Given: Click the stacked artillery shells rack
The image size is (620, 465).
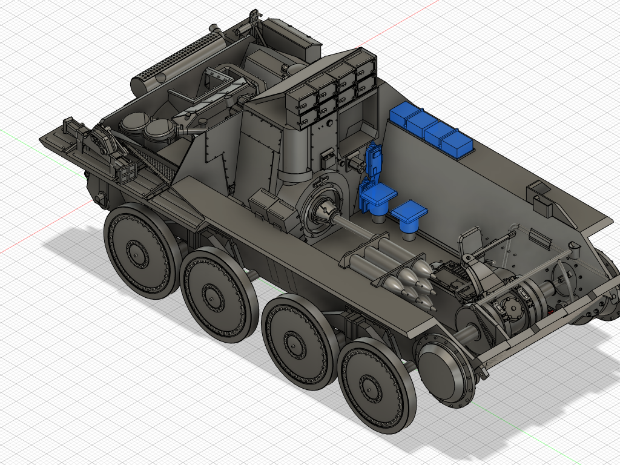Looking at the screenshot, I should click(x=387, y=266).
